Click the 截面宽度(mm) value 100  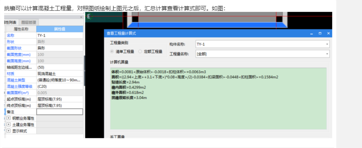(60, 54)
